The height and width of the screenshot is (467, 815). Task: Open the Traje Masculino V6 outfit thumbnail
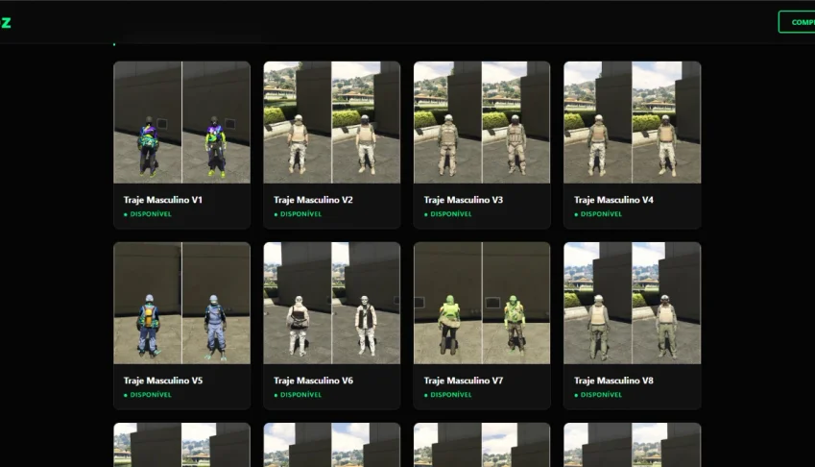(x=331, y=303)
